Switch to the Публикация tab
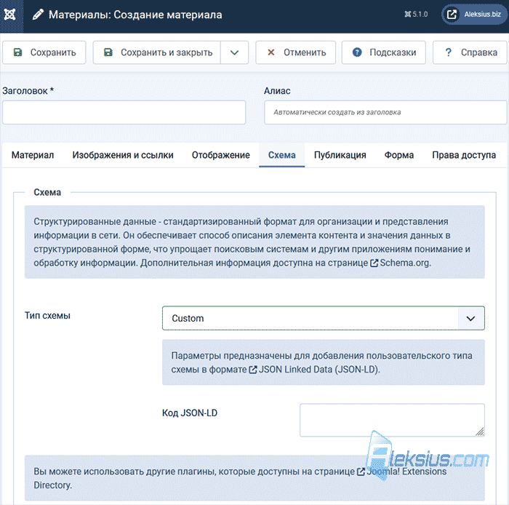Screen dimensions: 509x505 [340, 155]
